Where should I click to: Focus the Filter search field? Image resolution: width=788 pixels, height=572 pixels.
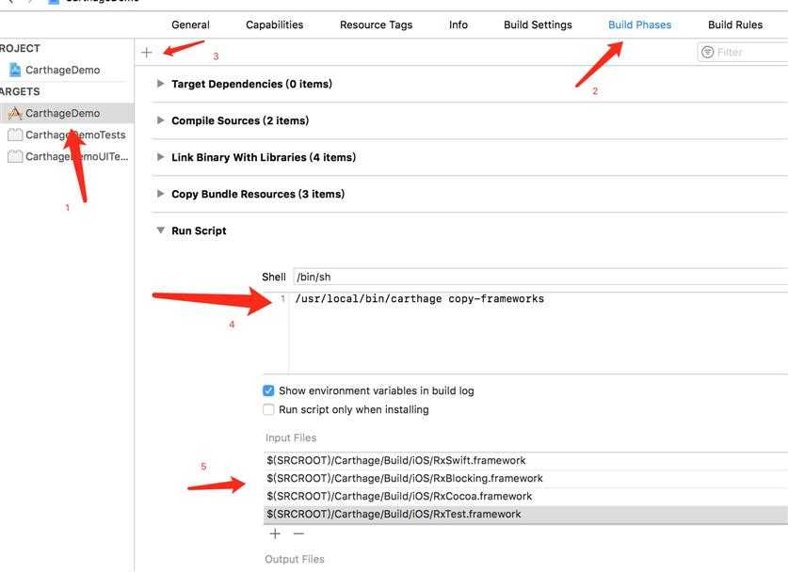[743, 52]
